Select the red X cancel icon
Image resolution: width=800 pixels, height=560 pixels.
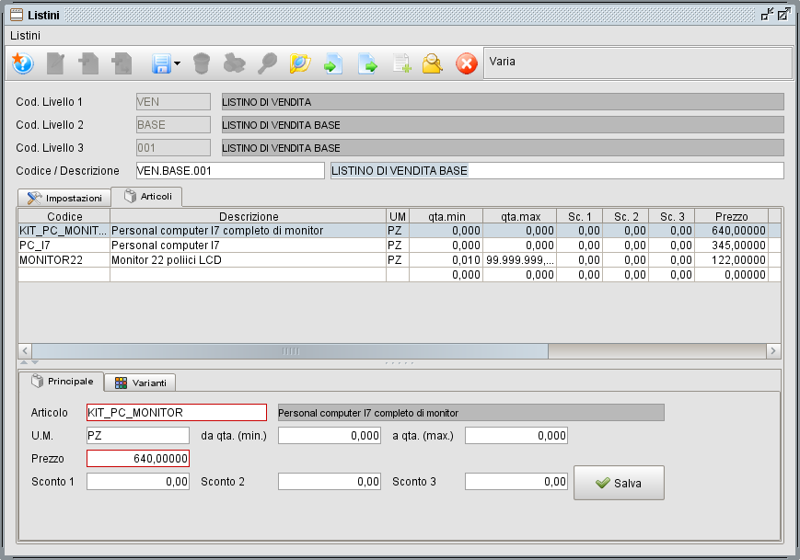coord(467,63)
